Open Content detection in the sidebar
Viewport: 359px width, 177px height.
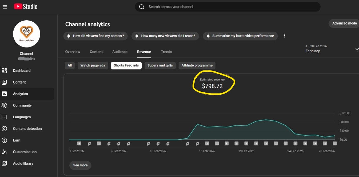pyautogui.click(x=27, y=129)
